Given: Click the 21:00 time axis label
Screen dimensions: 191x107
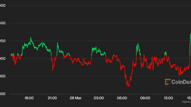Looking at the screenshot, I should [52, 98].
